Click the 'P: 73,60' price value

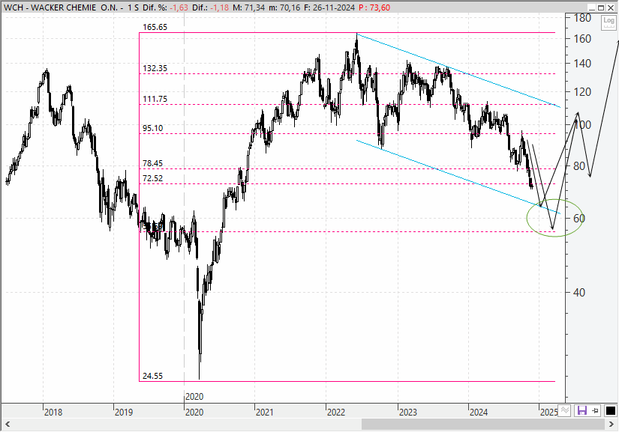[x=374, y=7]
